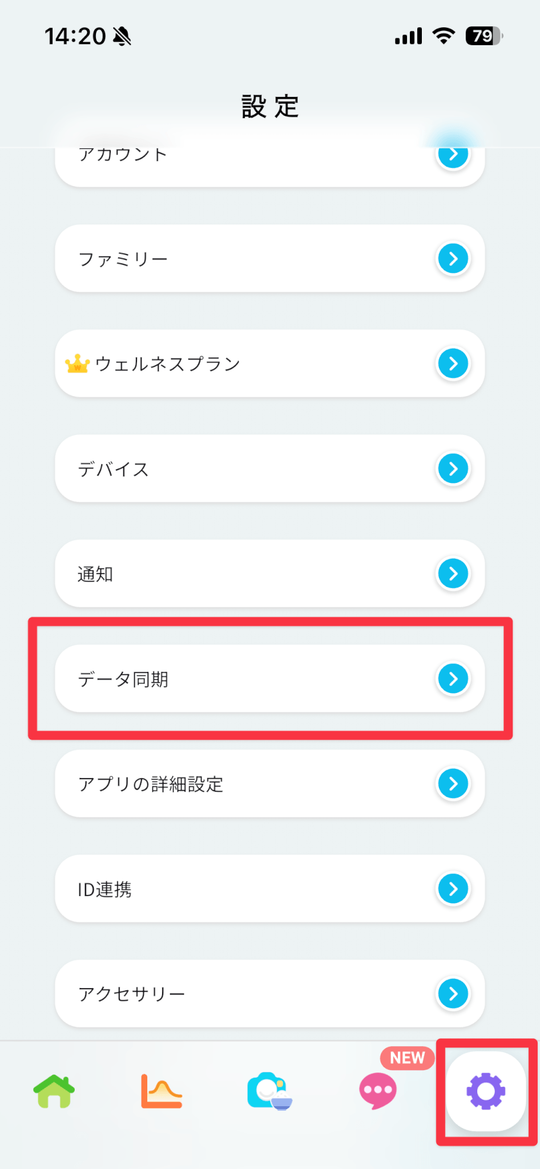Screen dimensions: 540x1169
Task: Tap the NEW badge above chat
Action: (x=407, y=1058)
